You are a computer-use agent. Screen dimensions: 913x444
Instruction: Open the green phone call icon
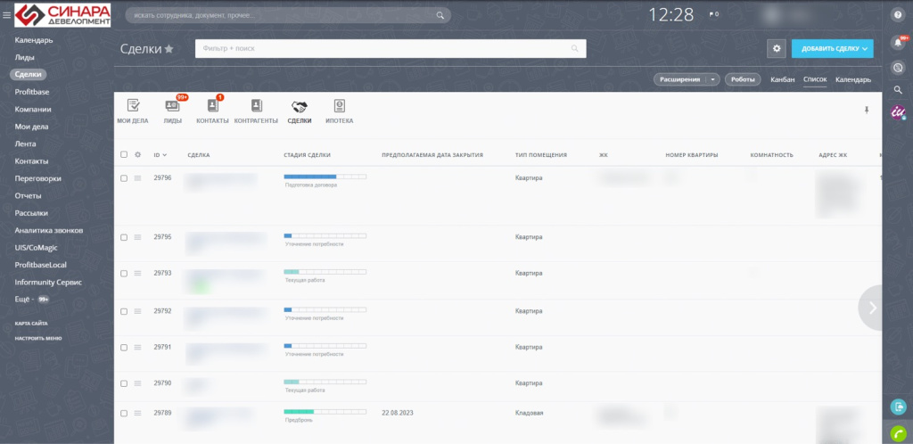(x=898, y=433)
